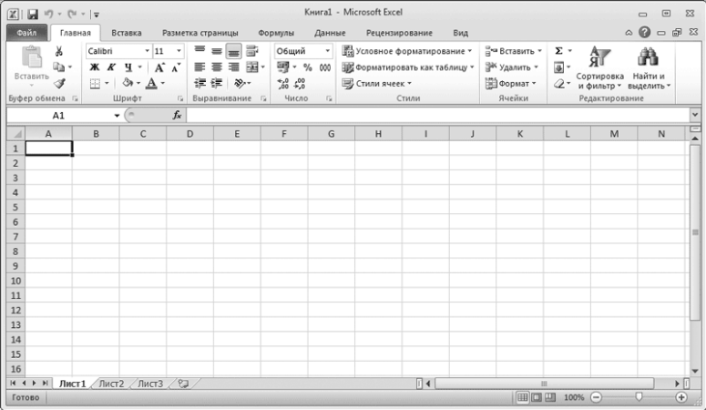The height and width of the screenshot is (410, 706).
Task: Switch to Page Break Preview in status bar
Action: point(550,397)
